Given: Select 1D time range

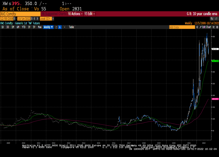Looking at the screenshot, I should tap(2, 27).
